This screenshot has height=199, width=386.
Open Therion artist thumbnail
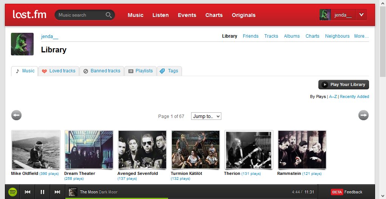249,150
